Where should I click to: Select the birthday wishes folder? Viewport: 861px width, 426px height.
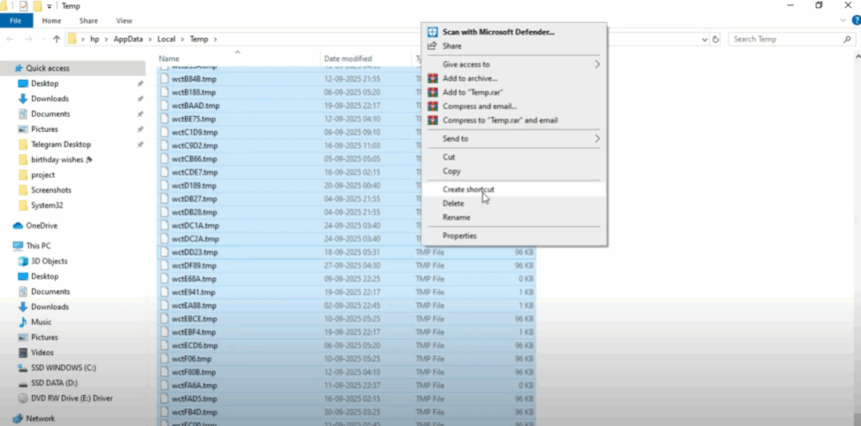[x=58, y=160]
